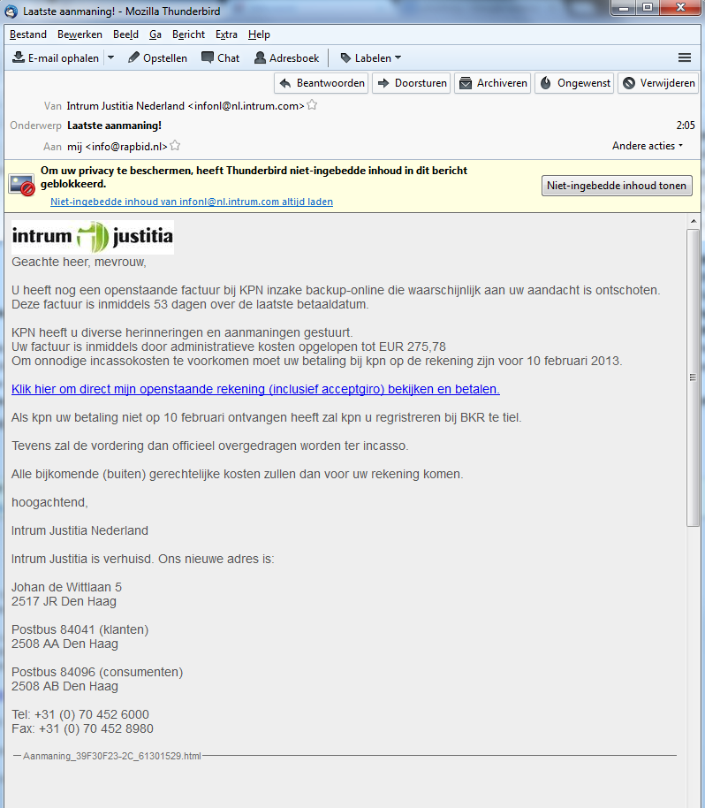Forward message with Doorsturen
The image size is (705, 808).
pos(412,83)
